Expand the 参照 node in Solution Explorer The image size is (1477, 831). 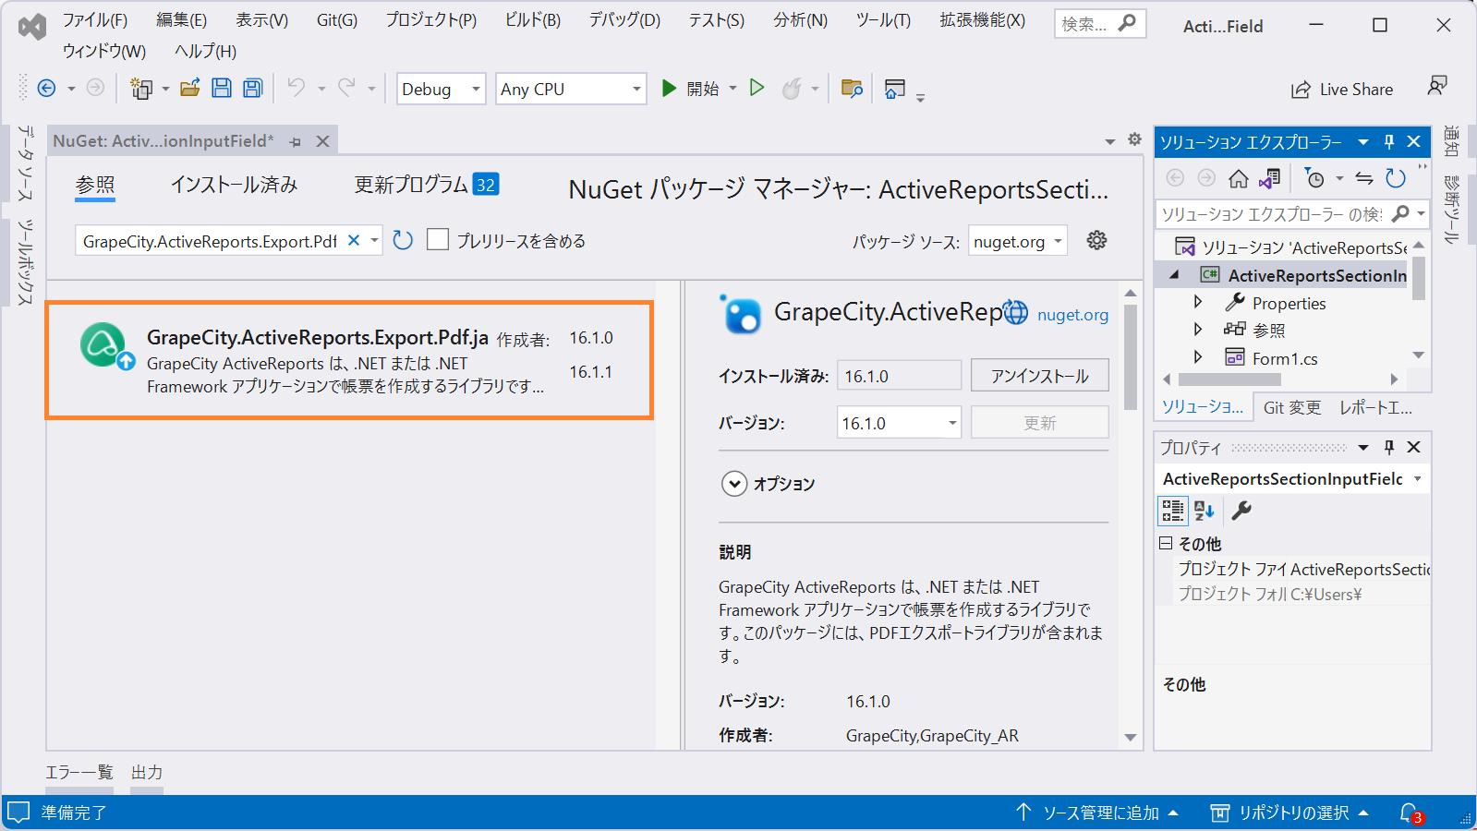(1198, 329)
